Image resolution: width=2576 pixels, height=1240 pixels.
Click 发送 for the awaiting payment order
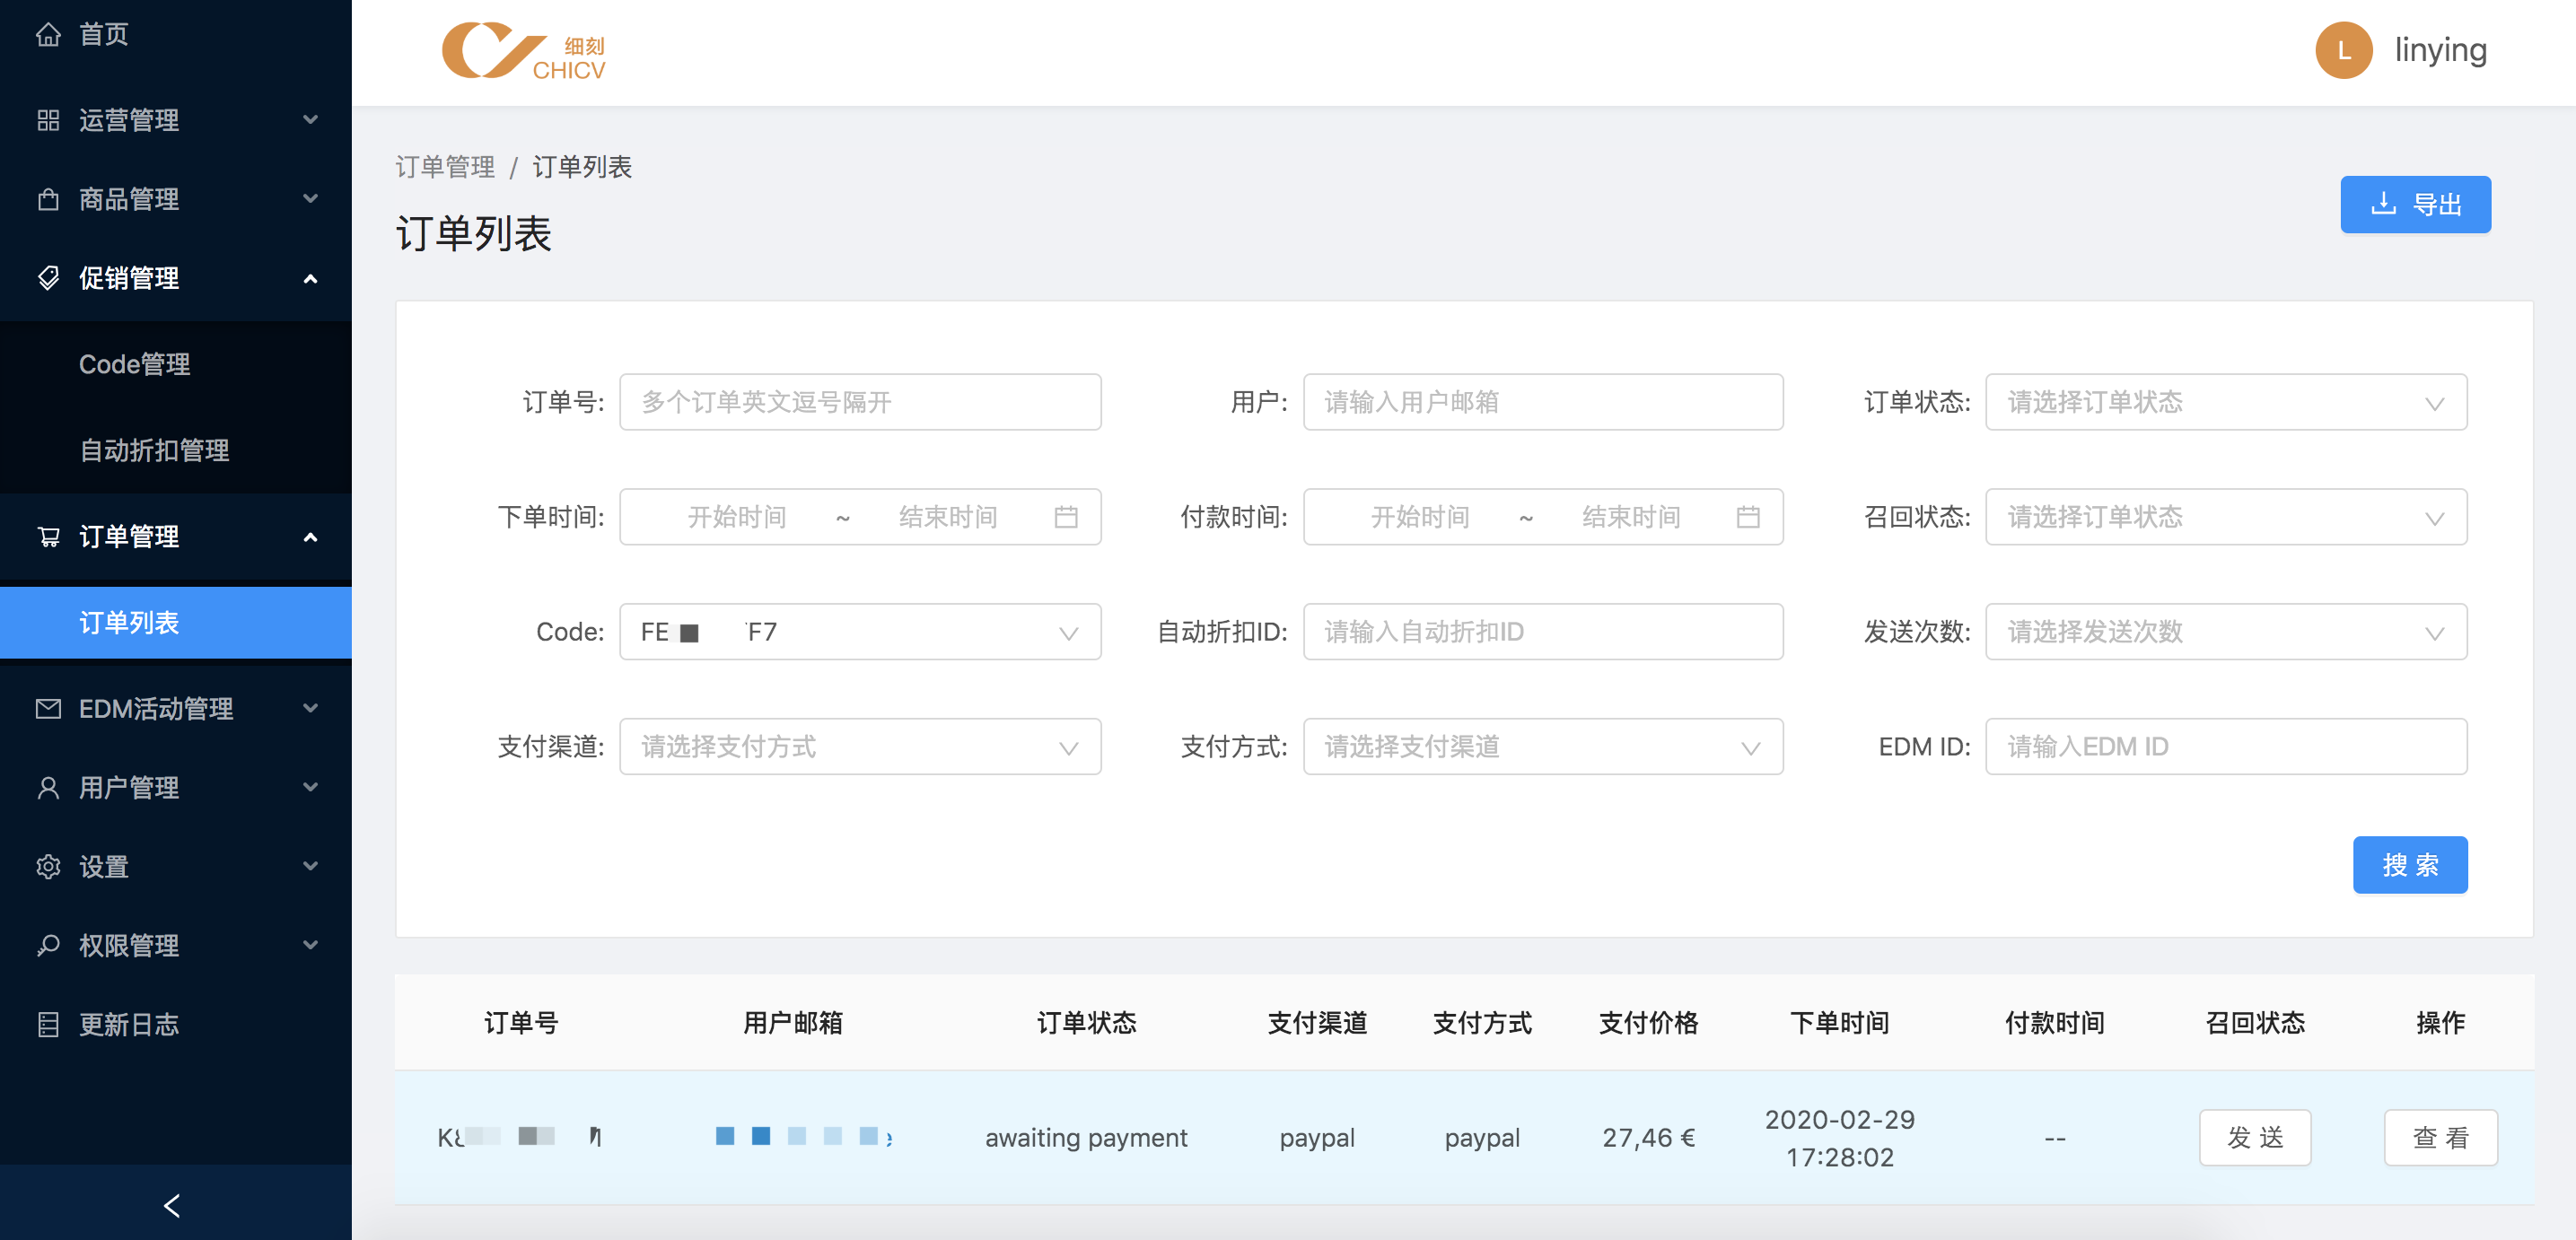pyautogui.click(x=2255, y=1138)
